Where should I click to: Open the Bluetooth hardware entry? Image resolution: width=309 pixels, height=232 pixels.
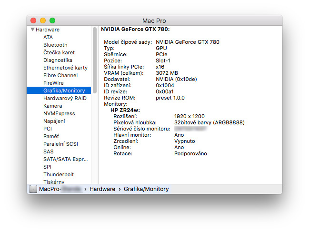coord(55,45)
